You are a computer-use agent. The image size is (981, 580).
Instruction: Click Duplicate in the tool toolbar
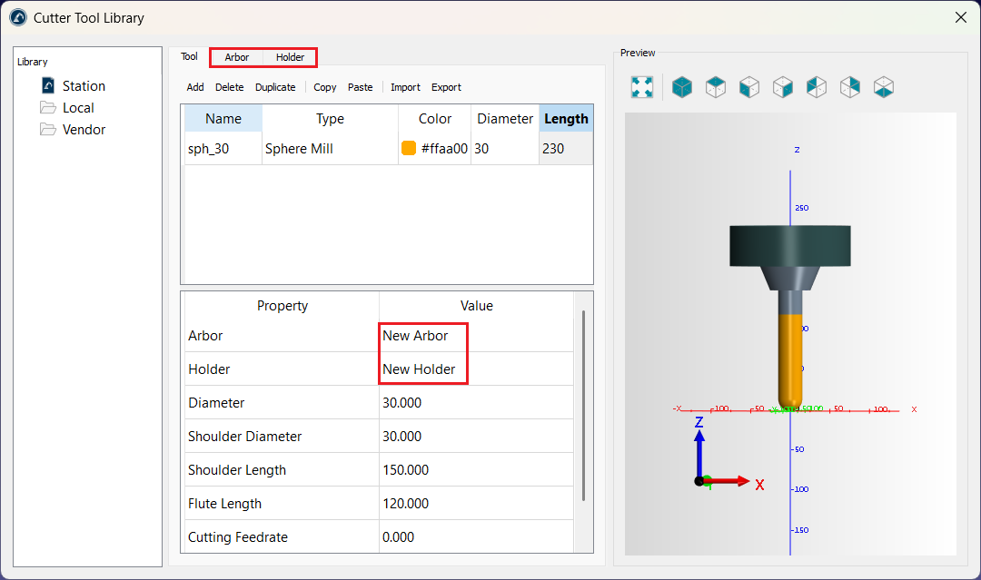pyautogui.click(x=275, y=87)
